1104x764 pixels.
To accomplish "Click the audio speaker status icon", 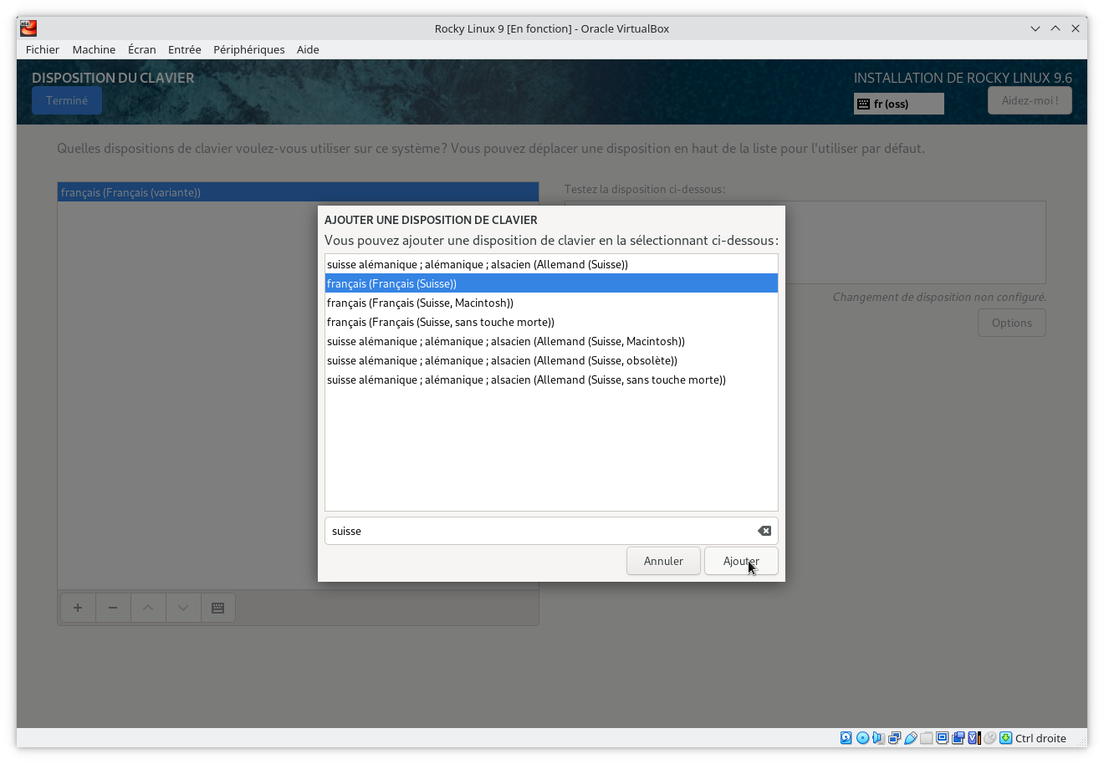I will click(878, 738).
